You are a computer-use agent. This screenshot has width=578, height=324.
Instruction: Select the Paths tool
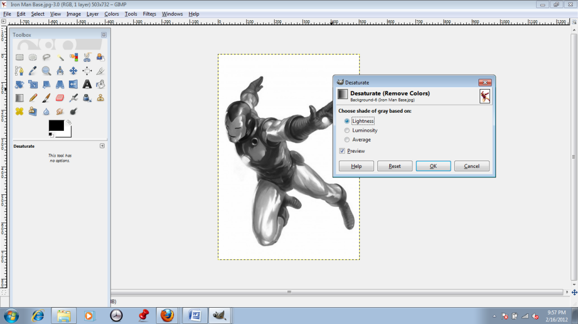point(19,70)
